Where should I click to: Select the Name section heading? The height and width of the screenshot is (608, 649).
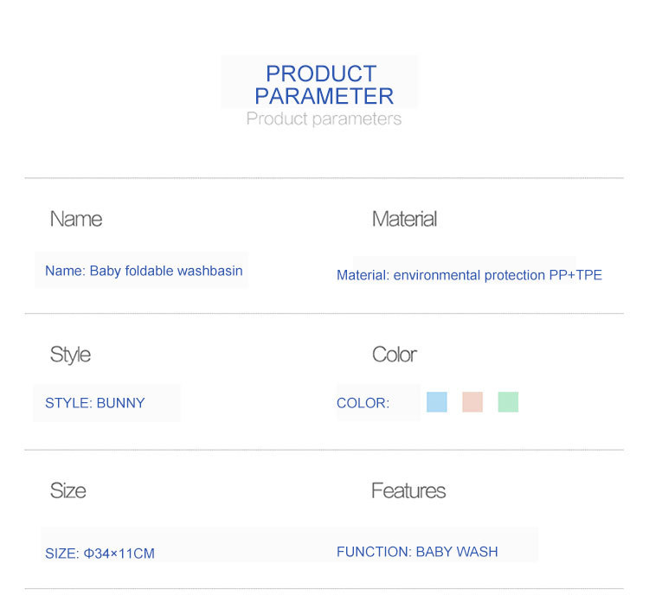[x=76, y=219]
